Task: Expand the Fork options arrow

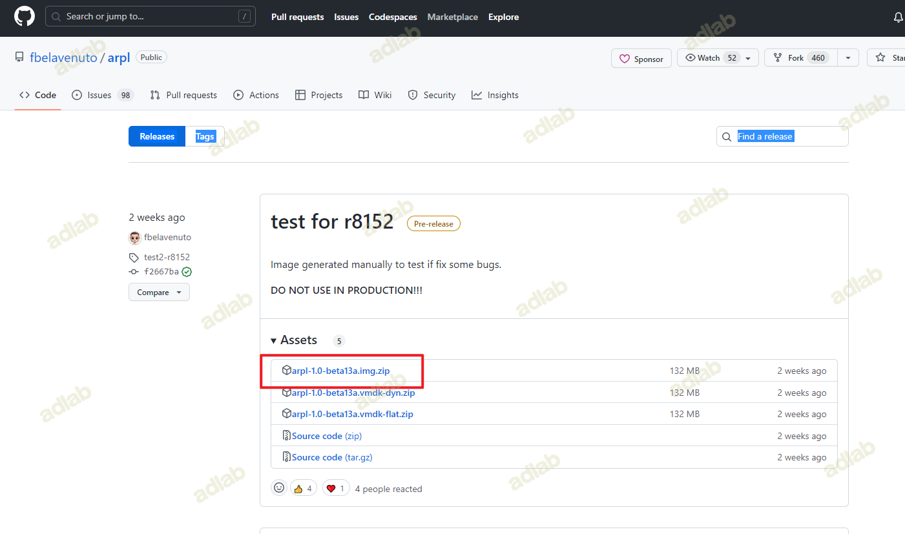Action: 848,58
